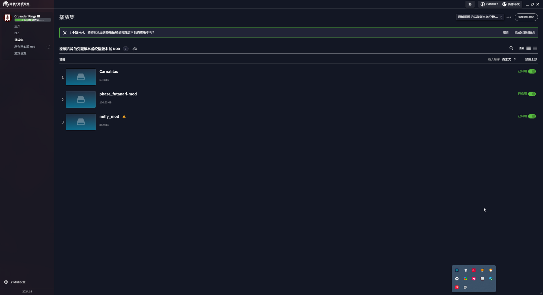Click the 88.9MB size label
543x295 pixels.
pyautogui.click(x=104, y=125)
